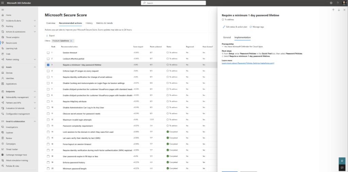Open the help question mark icon
Image resolution: width=348 pixels, height=172 pixels.
pos(337,3)
